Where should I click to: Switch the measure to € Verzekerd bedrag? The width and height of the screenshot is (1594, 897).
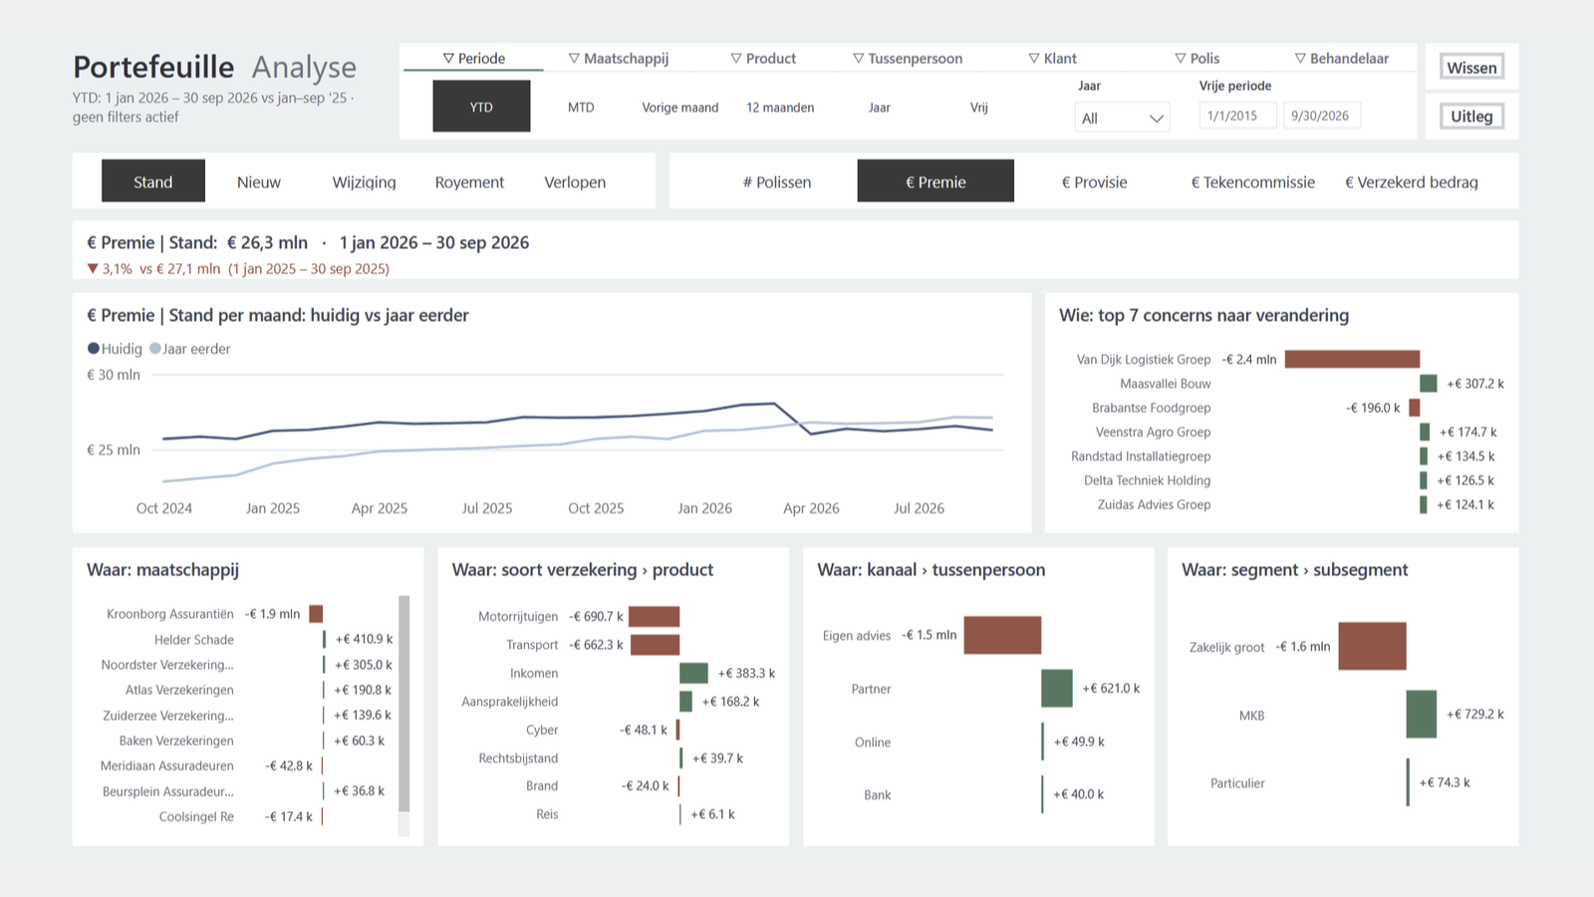(x=1411, y=181)
